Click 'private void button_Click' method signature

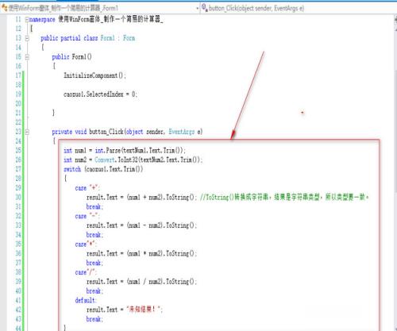[127, 132]
